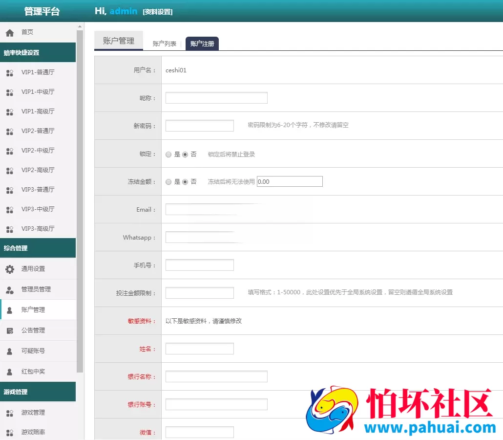
Task: Click the admin username in header
Action: click(x=124, y=11)
